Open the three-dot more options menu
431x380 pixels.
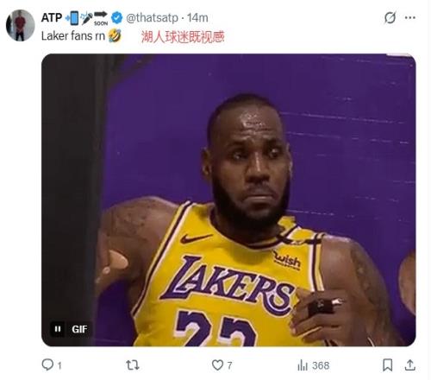pyautogui.click(x=410, y=17)
